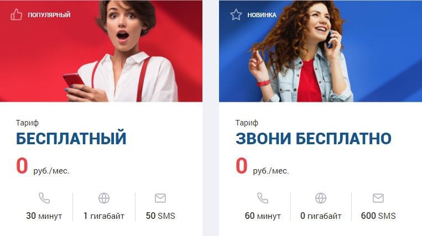Click the envelope icon above 600 SMS

coord(378,198)
